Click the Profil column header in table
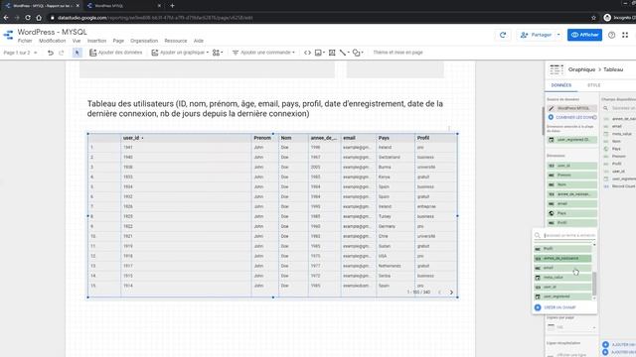The image size is (636, 357). [423, 138]
